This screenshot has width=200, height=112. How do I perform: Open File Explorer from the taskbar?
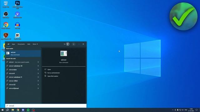tap(13, 110)
